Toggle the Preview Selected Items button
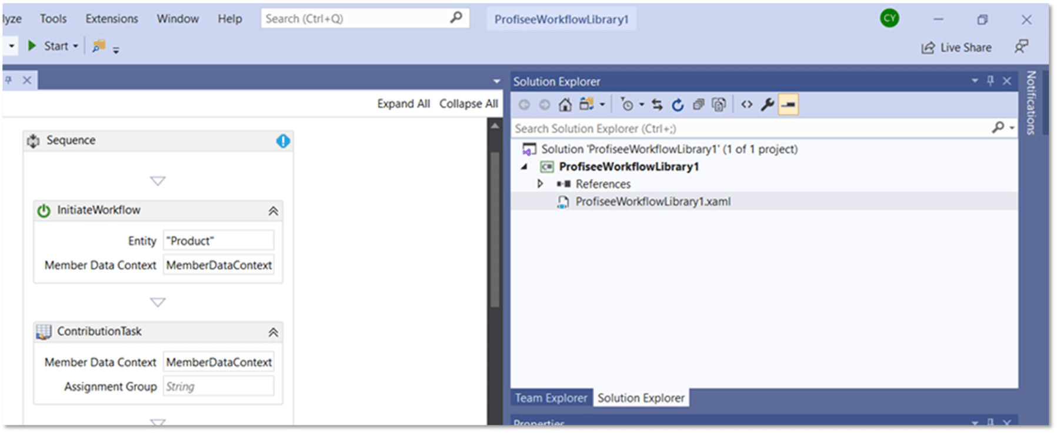 788,105
